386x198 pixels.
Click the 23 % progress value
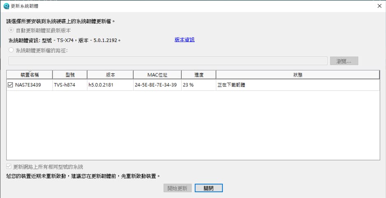188,85
